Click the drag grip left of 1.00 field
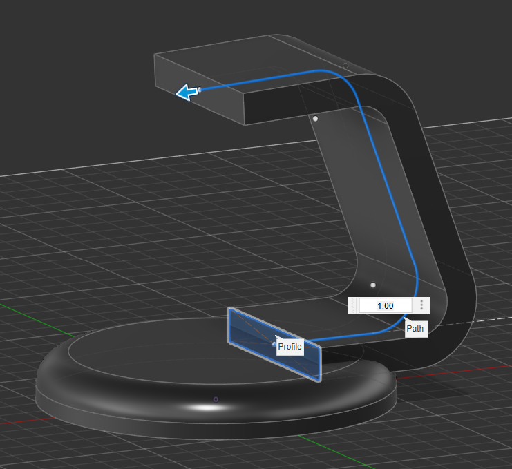The image size is (512, 469). (x=353, y=305)
